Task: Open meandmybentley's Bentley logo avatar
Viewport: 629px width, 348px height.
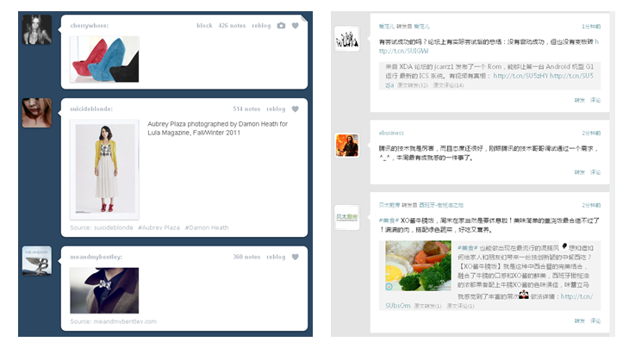Action: 37,261
